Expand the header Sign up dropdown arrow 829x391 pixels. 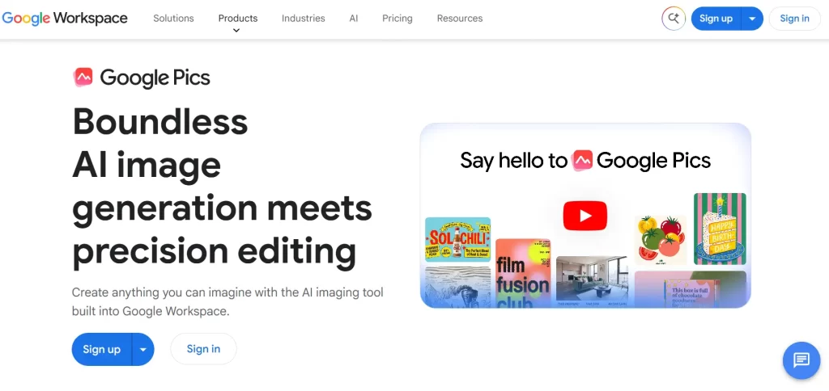752,19
